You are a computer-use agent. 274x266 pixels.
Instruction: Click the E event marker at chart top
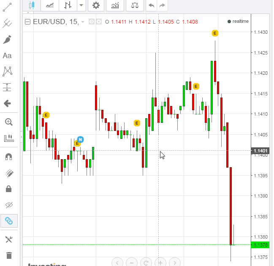[215, 33]
